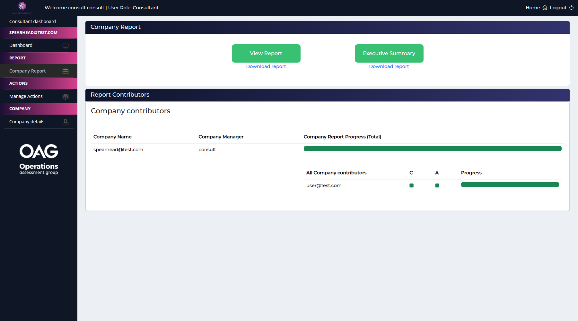Open Company details menu item
This screenshot has height=321, width=578.
coord(27,122)
